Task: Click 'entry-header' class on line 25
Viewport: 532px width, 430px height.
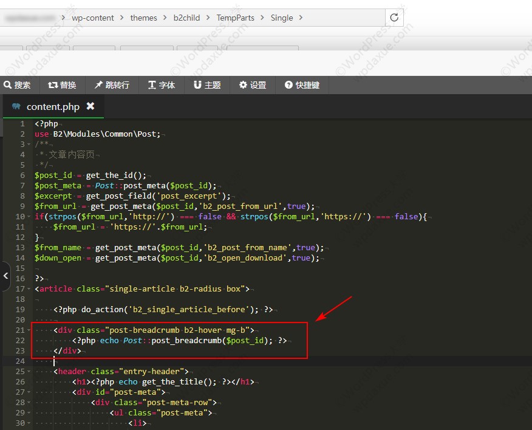Action: point(151,372)
